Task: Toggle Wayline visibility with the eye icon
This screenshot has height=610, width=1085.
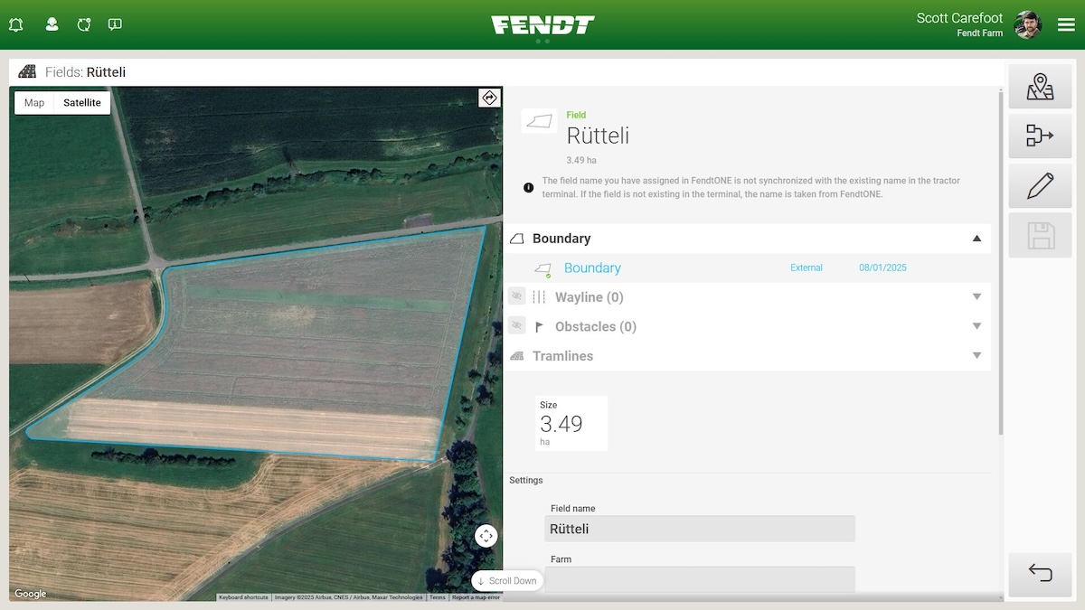Action: point(516,296)
